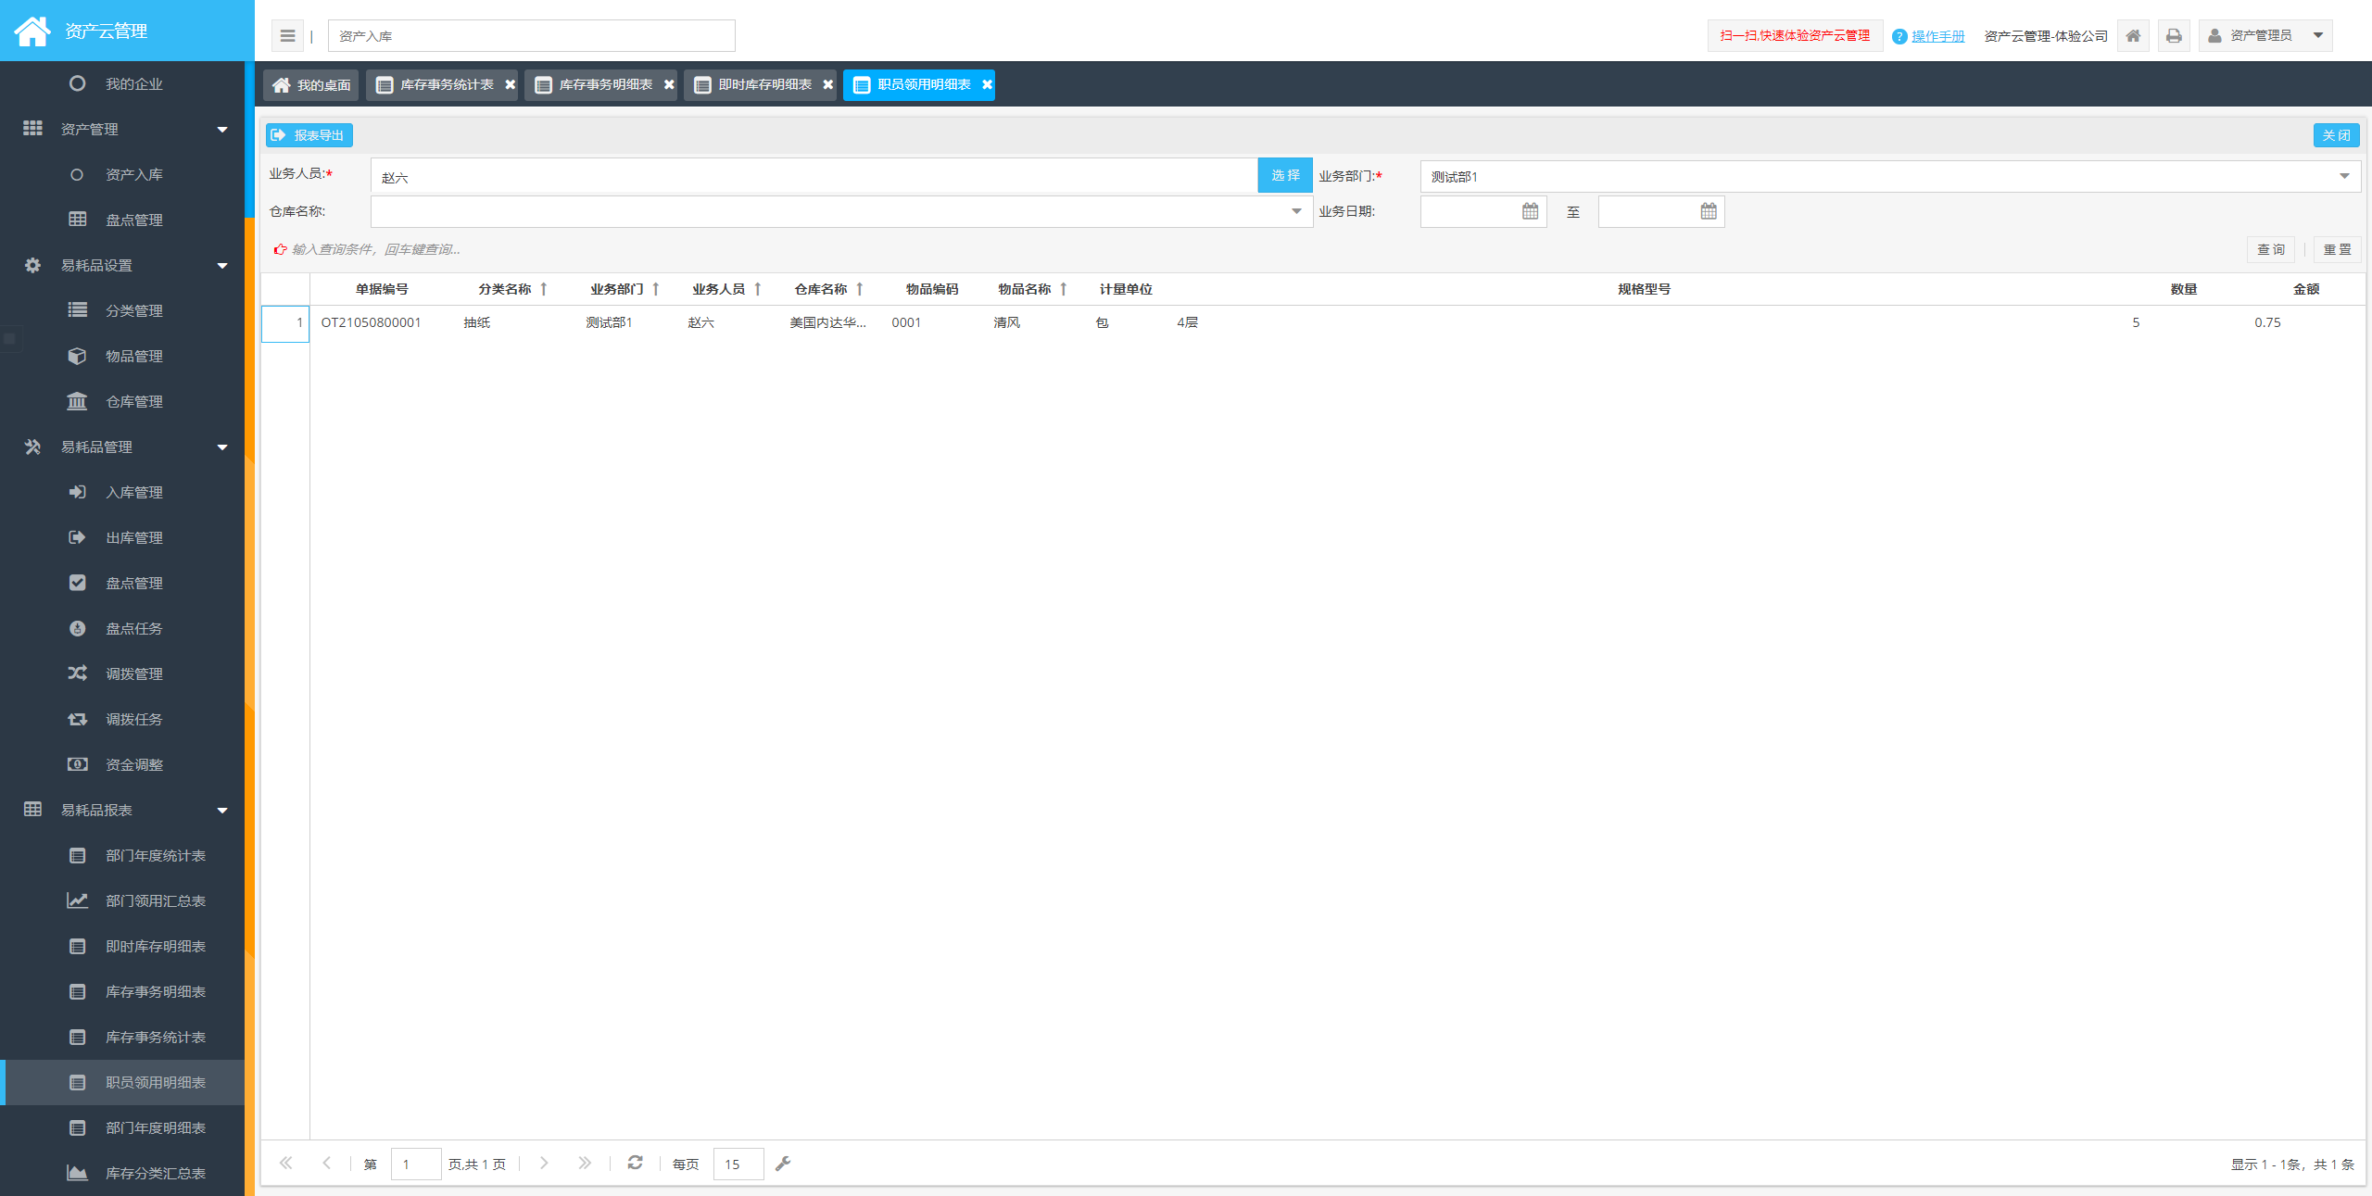This screenshot has width=2372, height=1196.
Task: Collapse the 易耗品设置 menu group
Action: pos(122,265)
